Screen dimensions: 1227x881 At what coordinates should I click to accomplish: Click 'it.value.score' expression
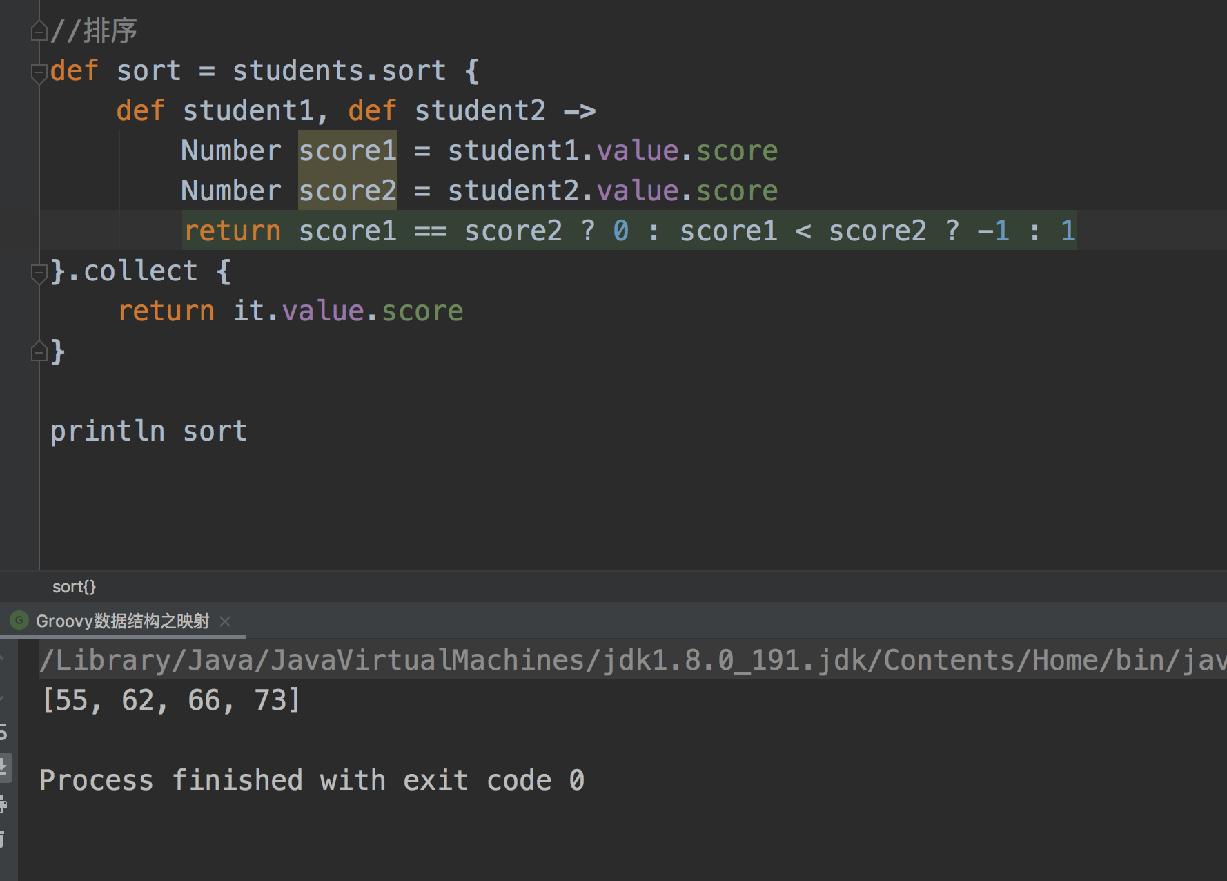(349, 311)
